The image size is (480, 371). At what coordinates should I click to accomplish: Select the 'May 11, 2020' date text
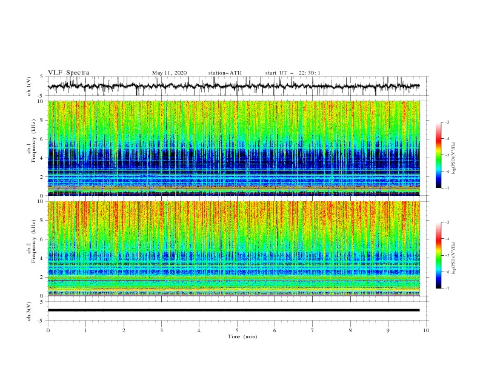[169, 73]
